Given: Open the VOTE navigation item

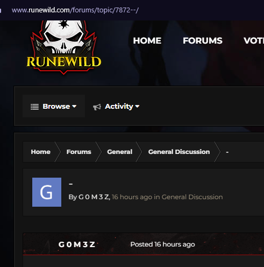Looking at the screenshot, I should click(x=254, y=40).
